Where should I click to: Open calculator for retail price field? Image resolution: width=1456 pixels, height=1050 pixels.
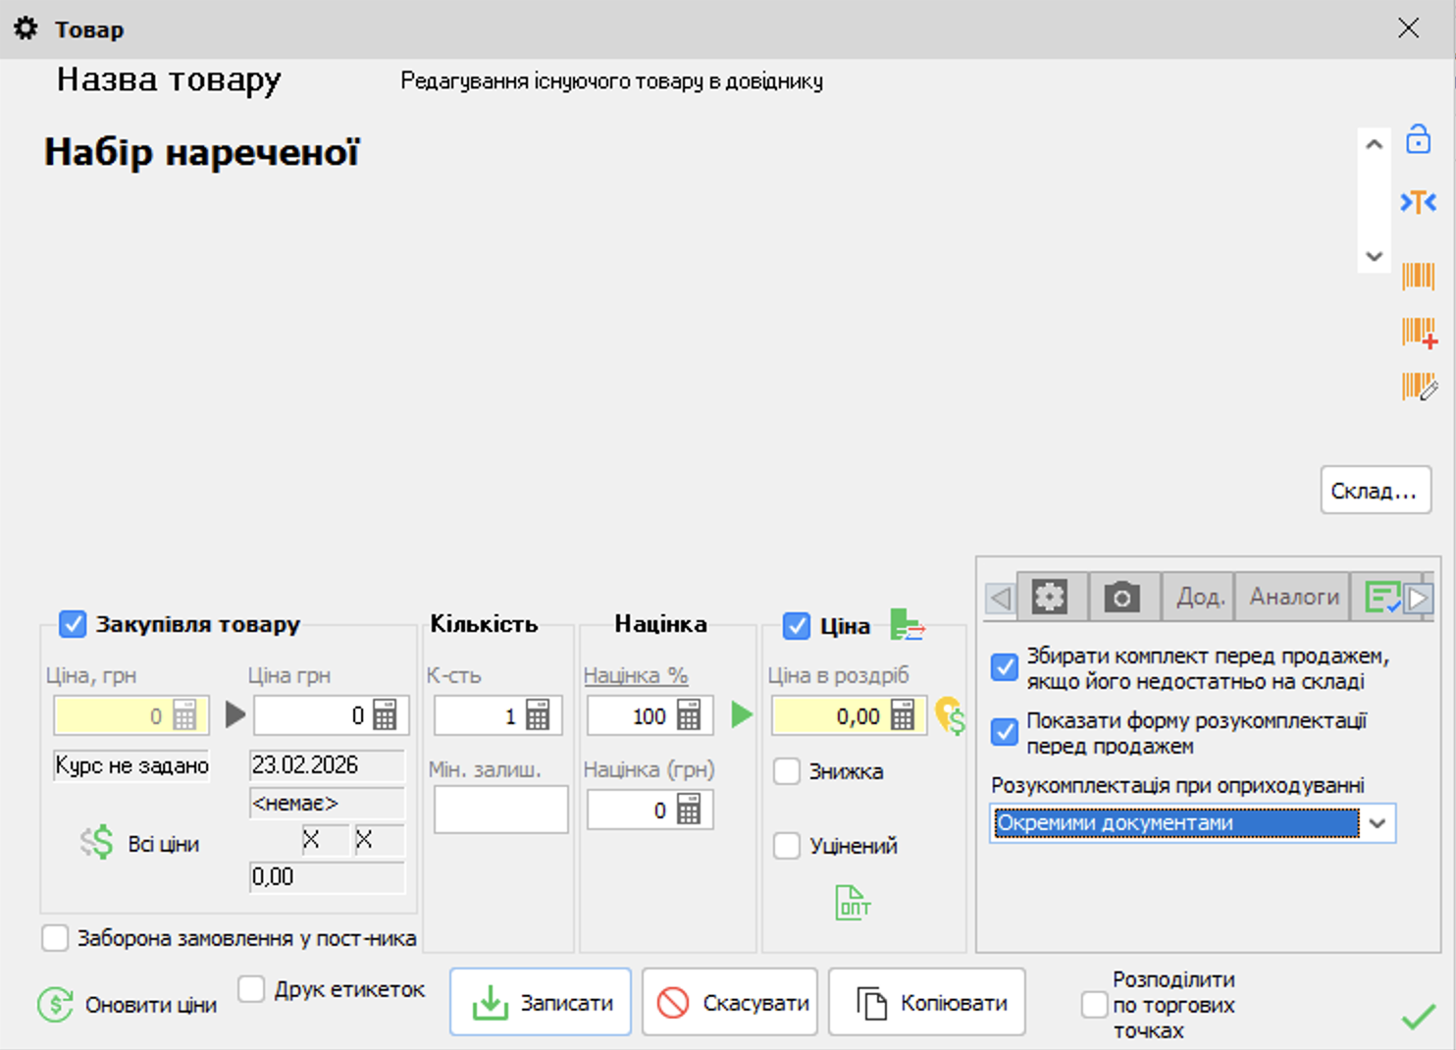click(903, 715)
